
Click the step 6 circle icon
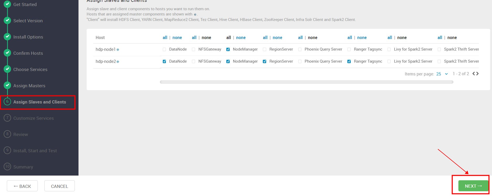pos(7,101)
